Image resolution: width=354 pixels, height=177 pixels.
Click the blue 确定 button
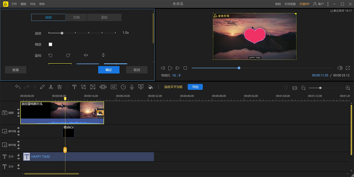(x=109, y=70)
